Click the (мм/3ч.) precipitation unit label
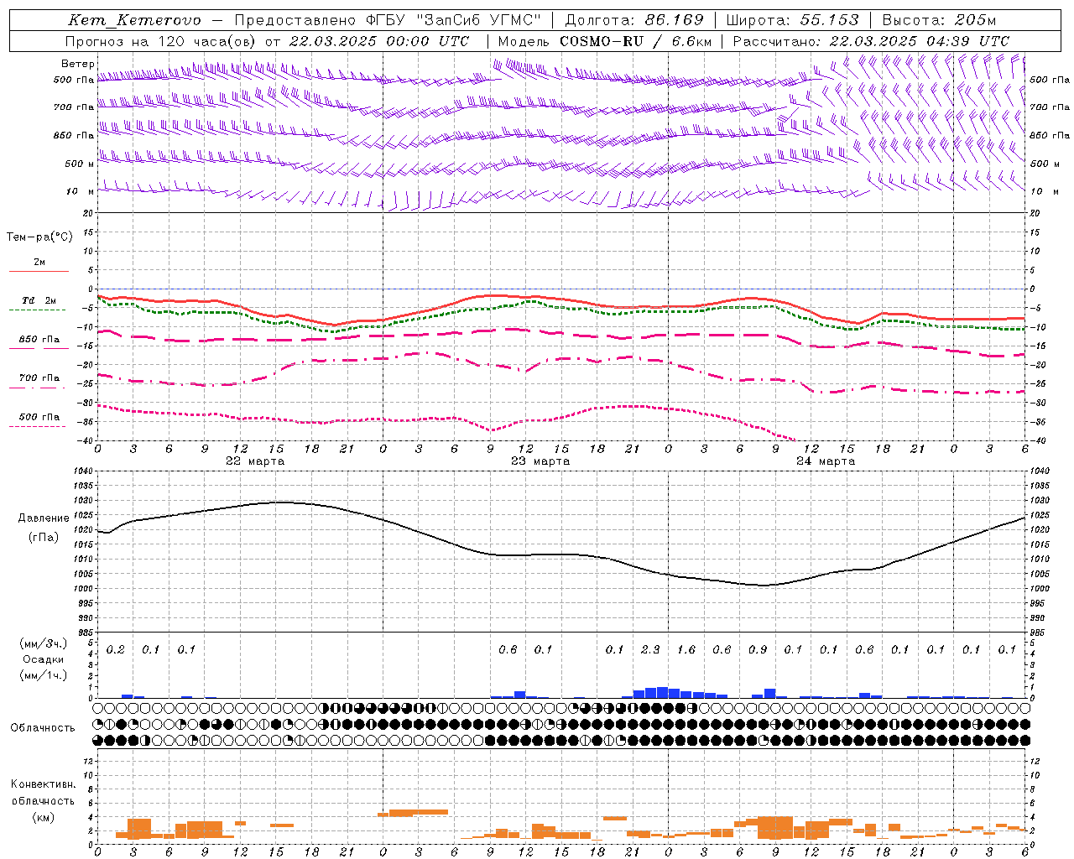 [x=44, y=643]
